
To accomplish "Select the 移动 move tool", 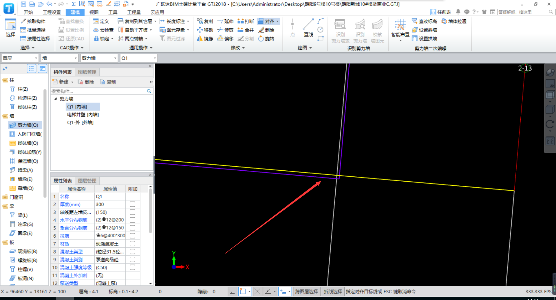I will pos(205,30).
